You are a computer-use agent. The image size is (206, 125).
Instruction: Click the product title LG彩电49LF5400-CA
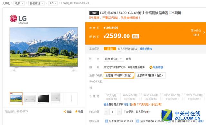click(140, 13)
